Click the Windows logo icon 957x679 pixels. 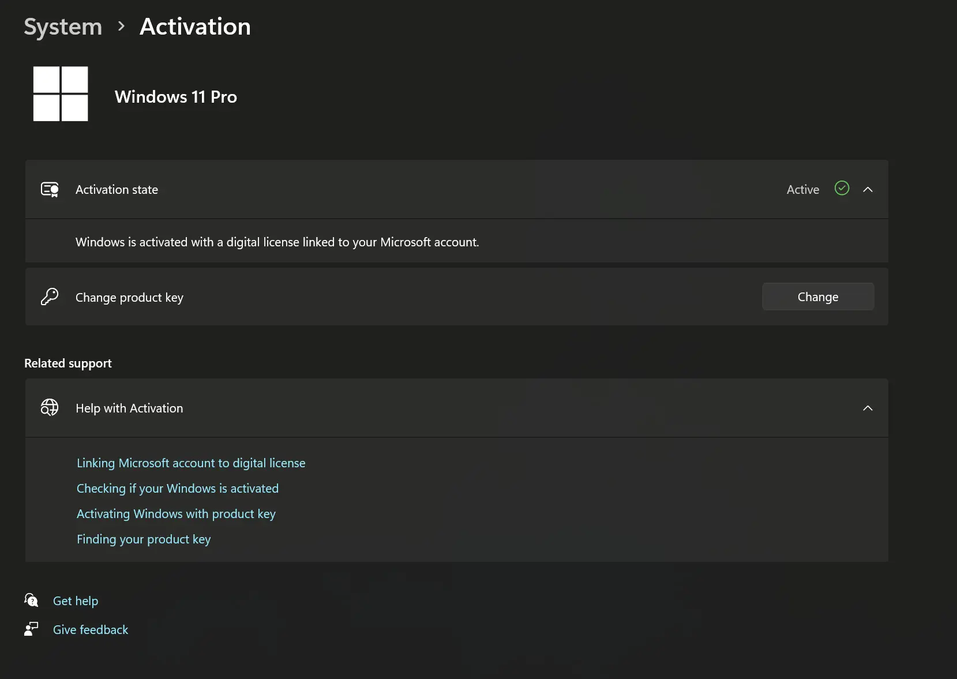point(61,94)
